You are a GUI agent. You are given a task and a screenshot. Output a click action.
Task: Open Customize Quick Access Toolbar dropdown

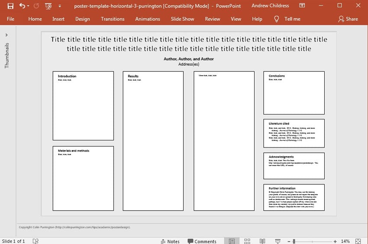[x=59, y=6]
